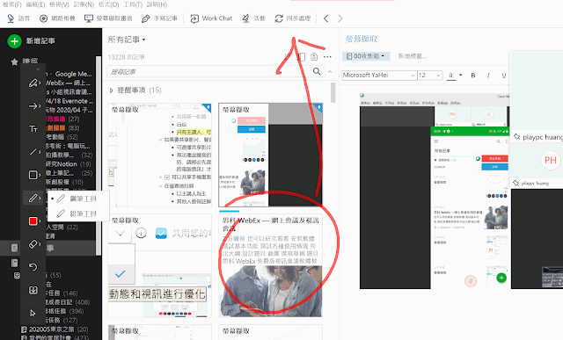Select the highlighter marker annotation tool

[33, 83]
